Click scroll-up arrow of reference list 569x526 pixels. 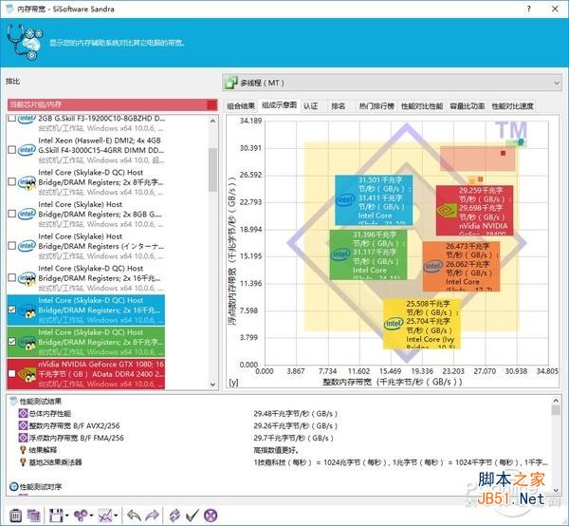pos(213,122)
